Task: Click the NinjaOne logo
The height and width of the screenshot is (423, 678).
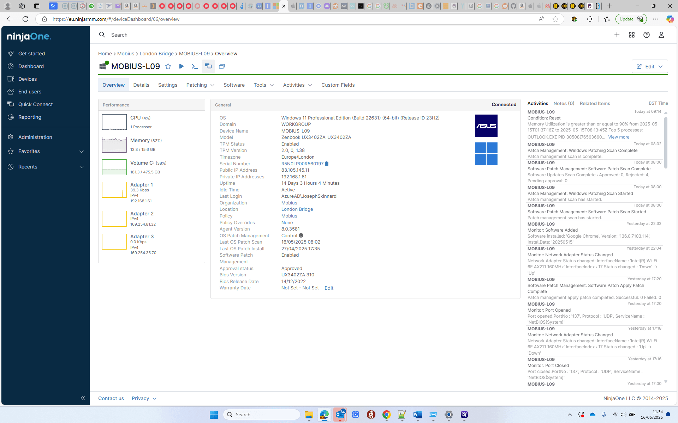Action: tap(29, 37)
